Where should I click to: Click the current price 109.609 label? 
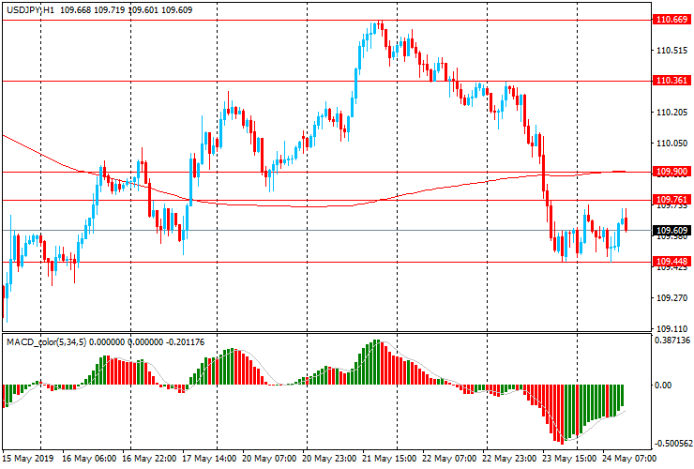671,231
